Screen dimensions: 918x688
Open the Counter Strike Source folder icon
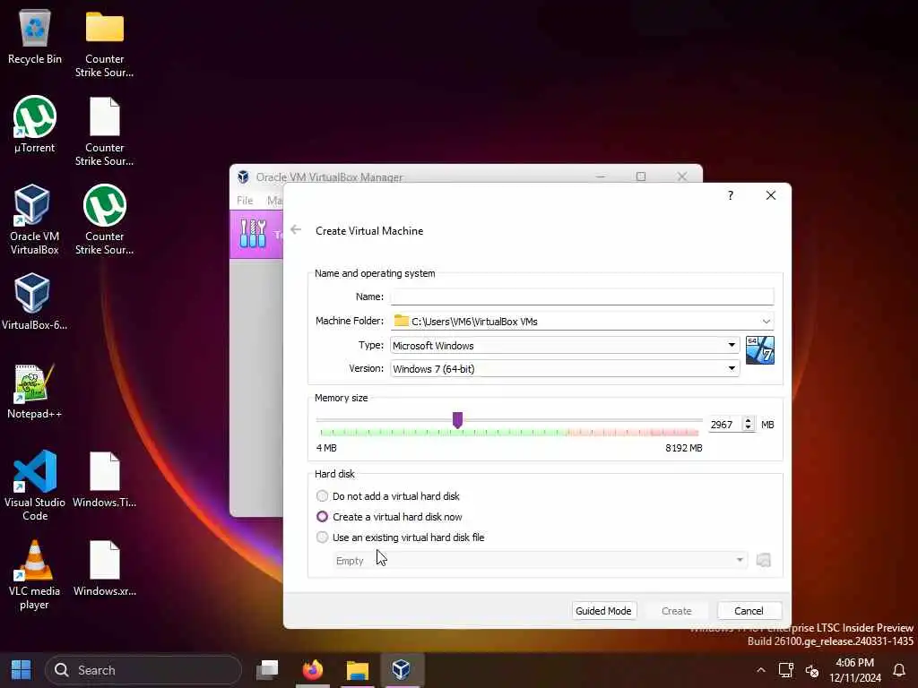(x=104, y=43)
